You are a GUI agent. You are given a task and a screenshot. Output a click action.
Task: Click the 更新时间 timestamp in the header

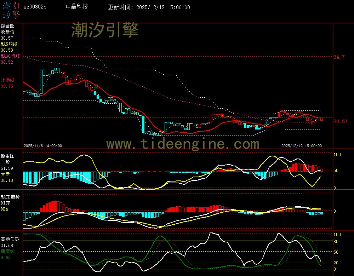[149, 7]
